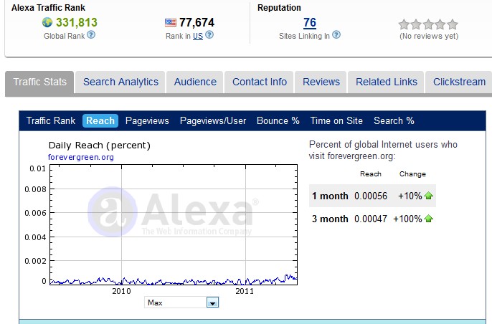Viewport: 492px width, 324px height.
Task: Open the Reviews tab
Action: (x=321, y=82)
